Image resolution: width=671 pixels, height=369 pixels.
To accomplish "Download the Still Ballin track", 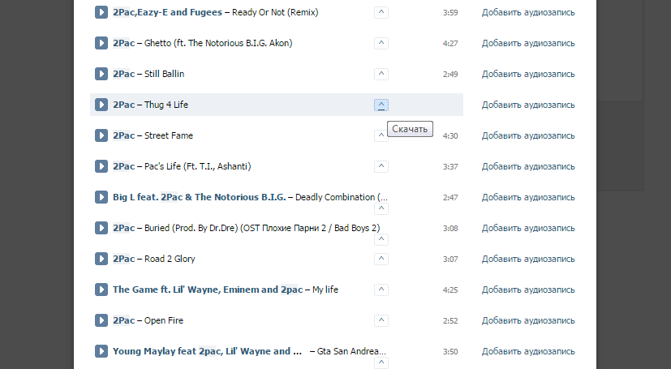I will click(x=381, y=74).
